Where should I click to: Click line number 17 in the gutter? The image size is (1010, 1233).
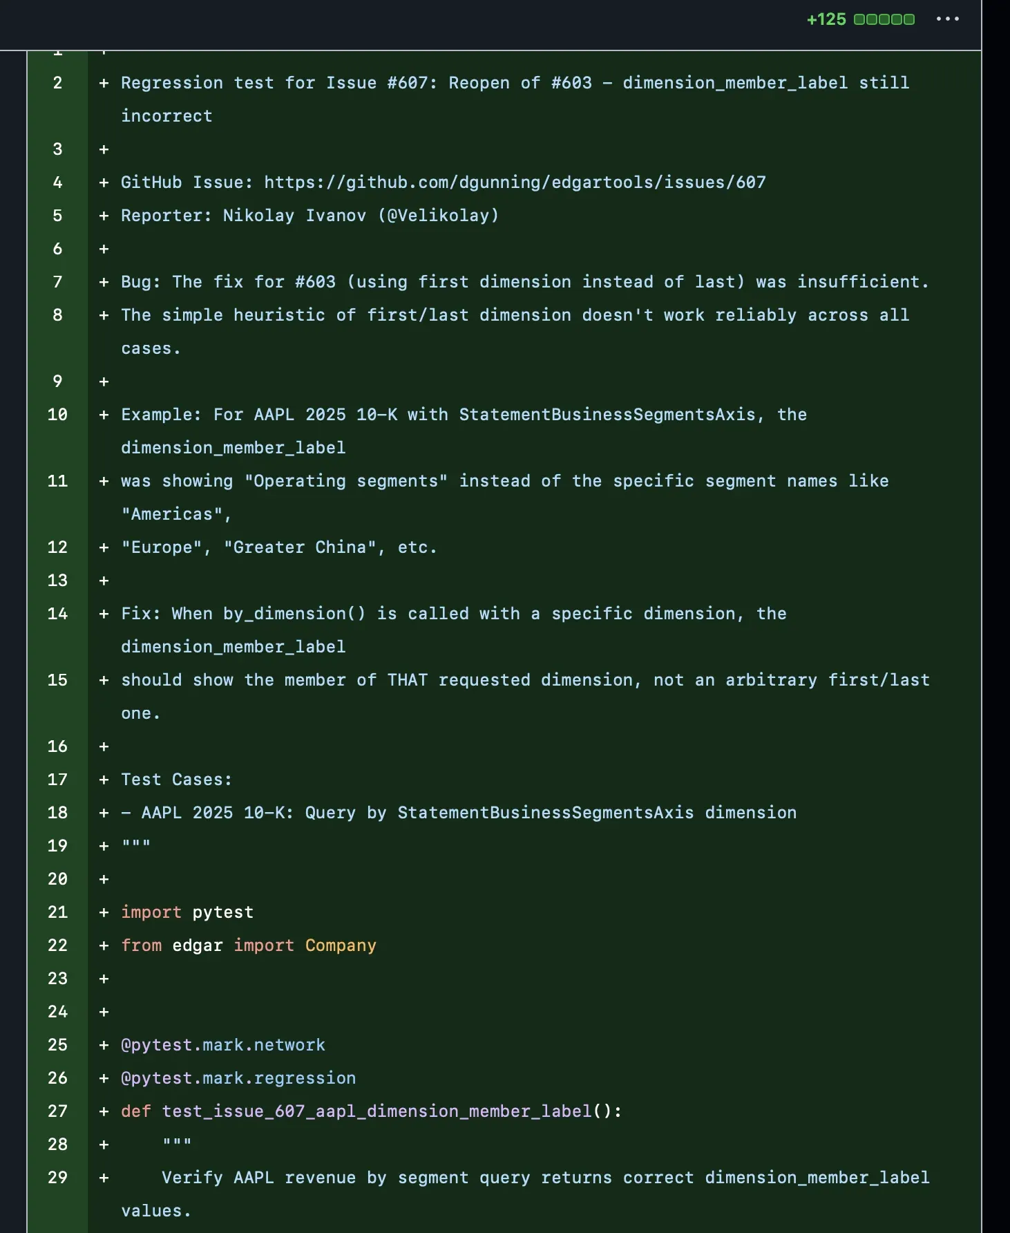57,780
